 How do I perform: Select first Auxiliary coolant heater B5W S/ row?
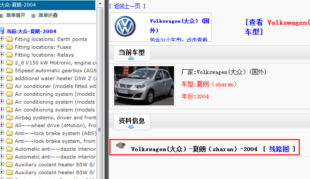55,165
